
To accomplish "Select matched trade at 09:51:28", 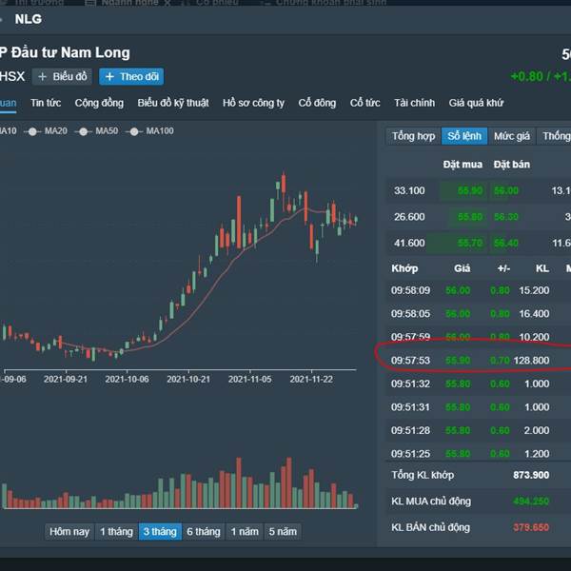I will 479,430.
